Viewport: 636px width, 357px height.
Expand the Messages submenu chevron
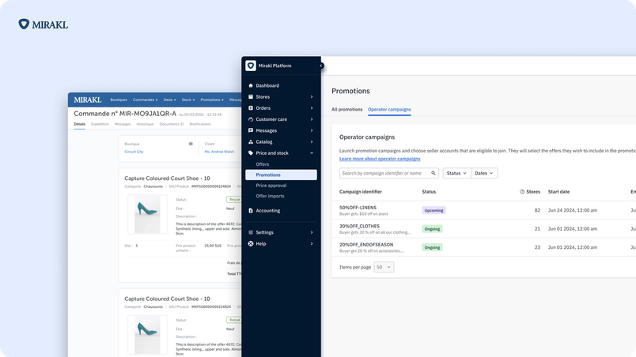coord(312,130)
